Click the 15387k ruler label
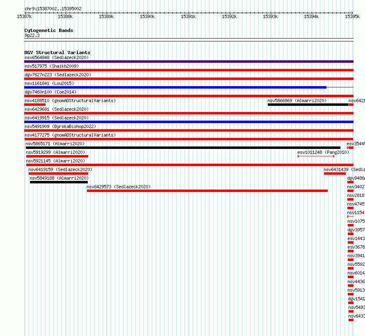This screenshot has width=365, height=336. click(x=24, y=16)
